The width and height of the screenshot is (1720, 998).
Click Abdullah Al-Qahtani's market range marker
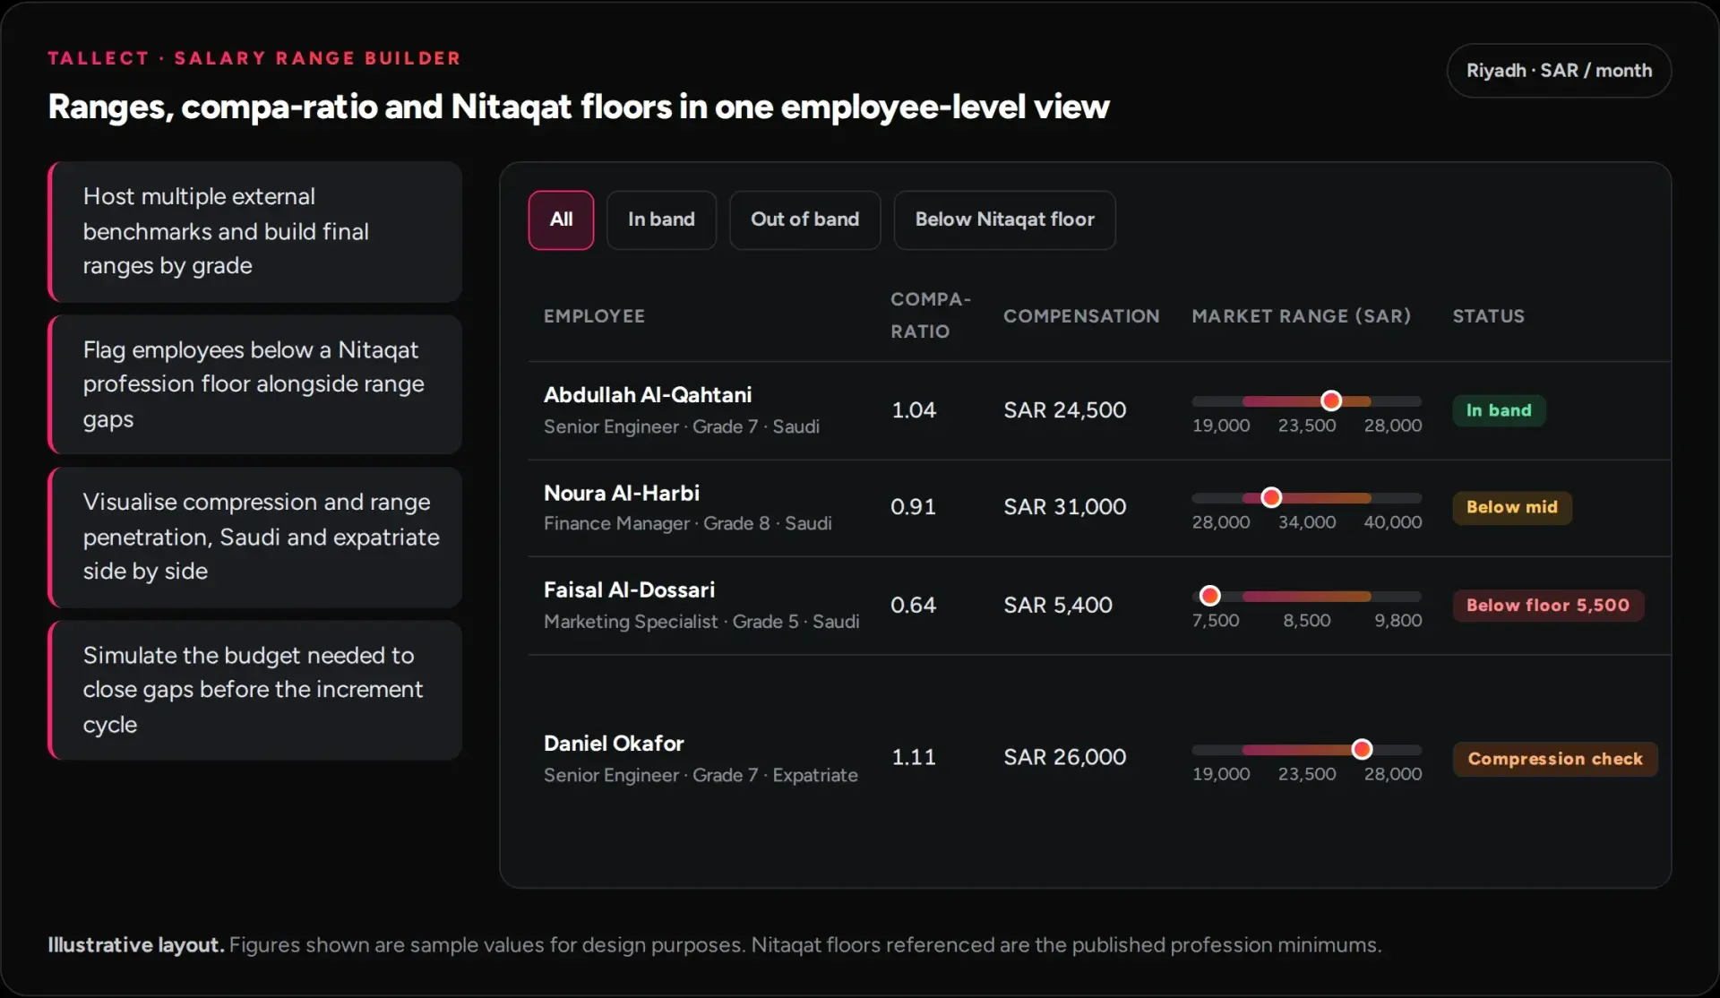[x=1331, y=400]
